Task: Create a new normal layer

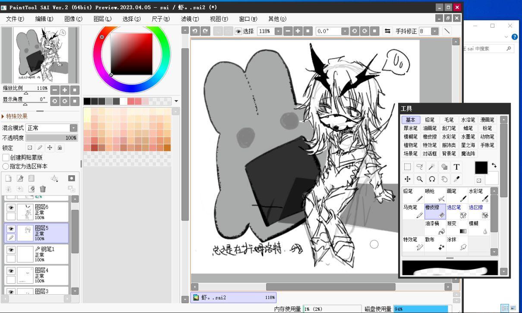Action: [9, 178]
